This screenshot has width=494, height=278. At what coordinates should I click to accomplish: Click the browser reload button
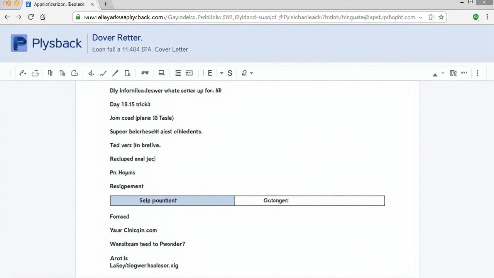coord(31,17)
